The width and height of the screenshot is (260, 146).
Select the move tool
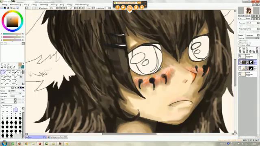click(x=2, y=67)
